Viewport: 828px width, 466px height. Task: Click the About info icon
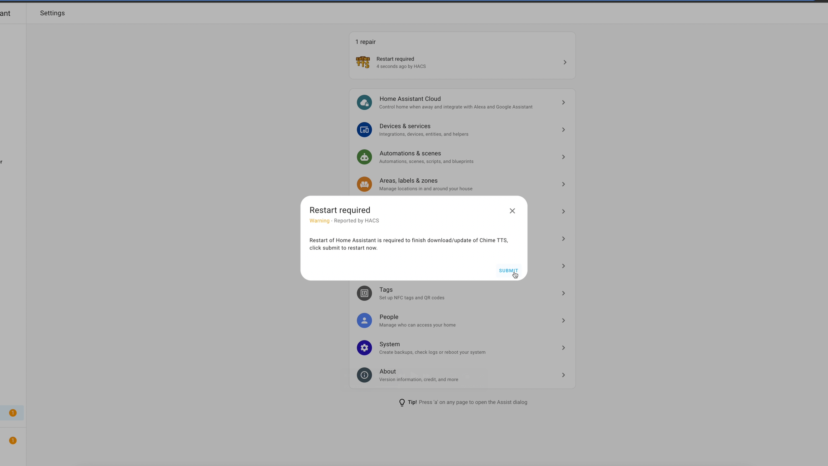click(364, 375)
